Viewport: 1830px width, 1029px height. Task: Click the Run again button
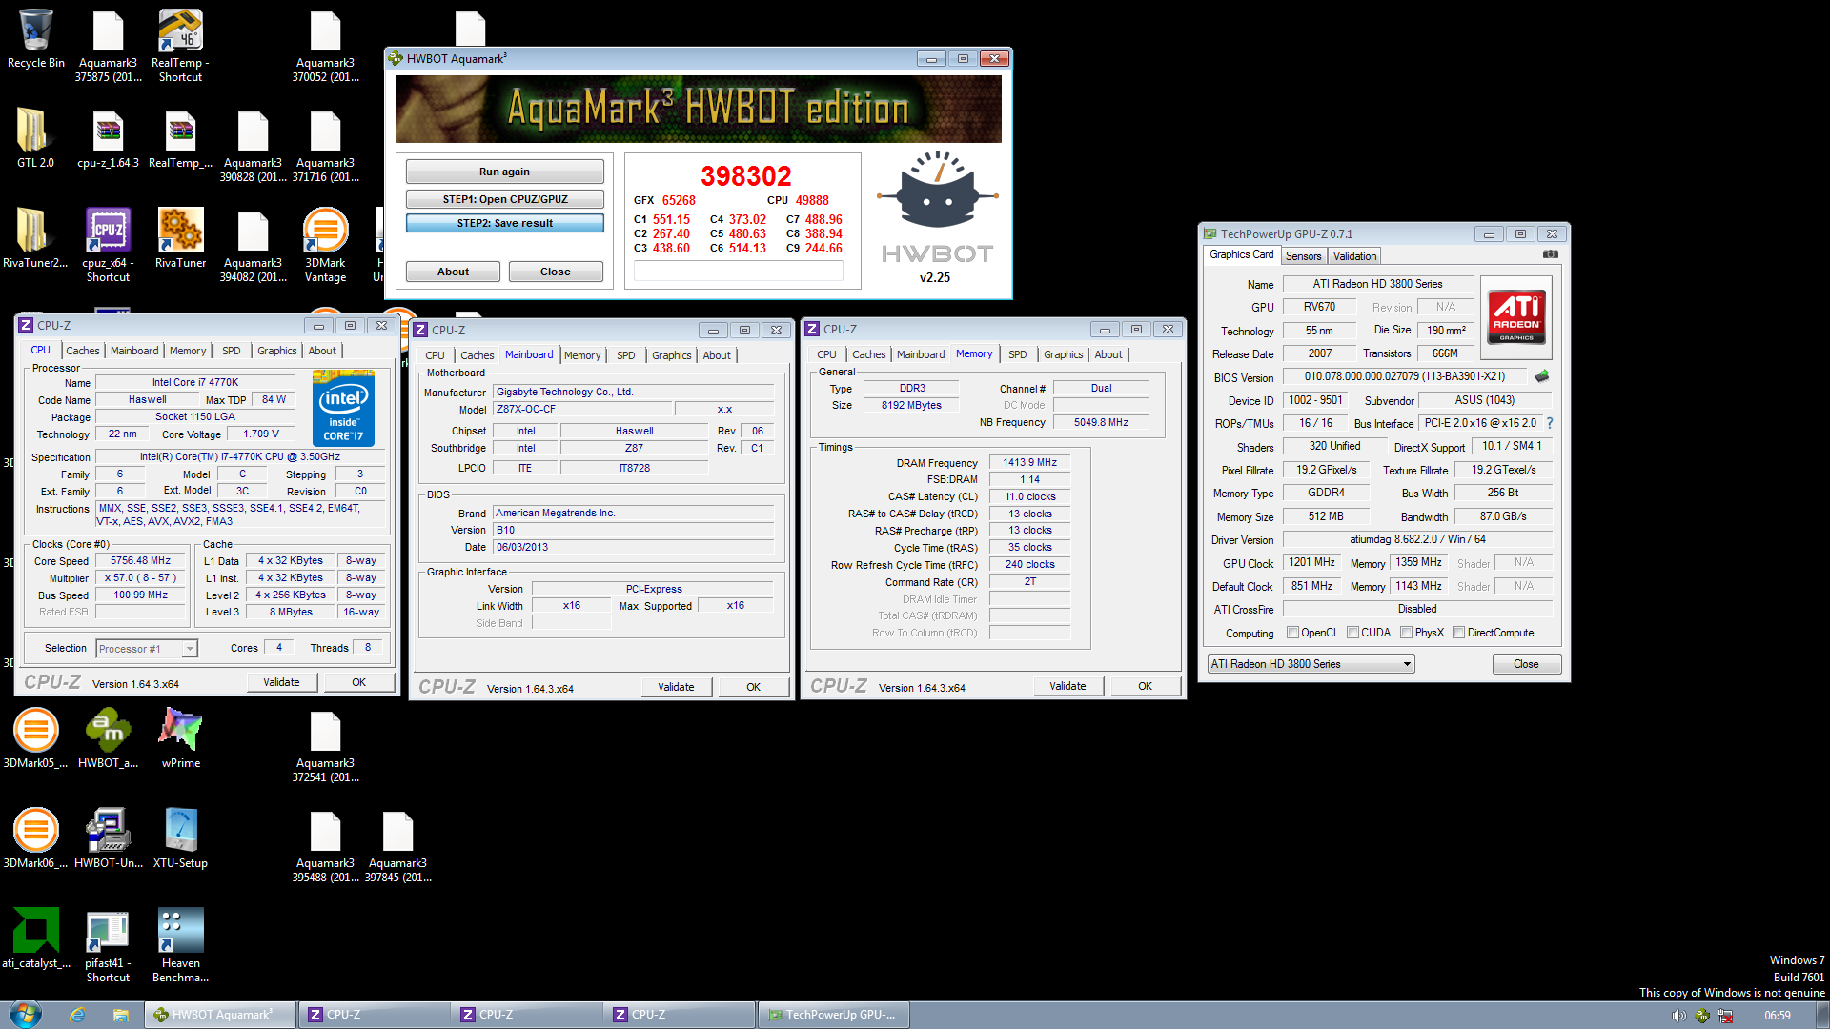point(504,171)
